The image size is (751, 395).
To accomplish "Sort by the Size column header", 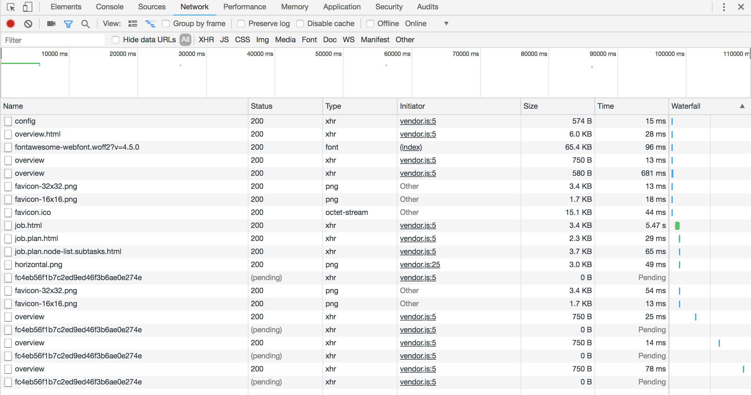I will point(558,106).
